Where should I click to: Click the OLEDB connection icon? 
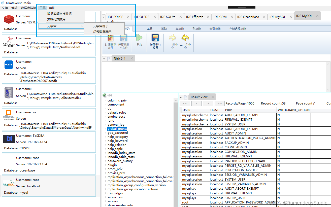pyautogui.click(x=9, y=65)
